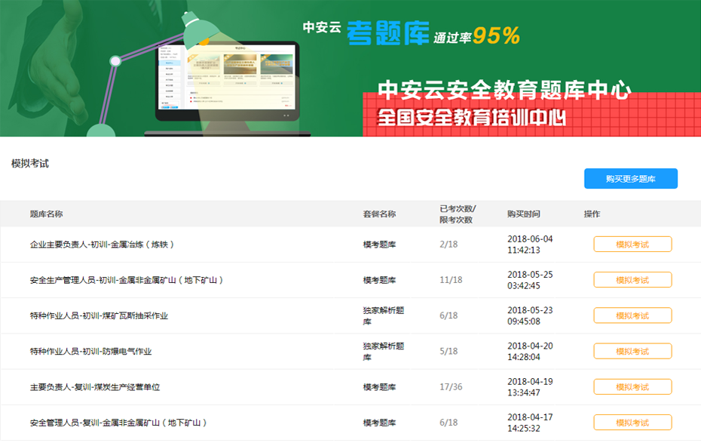Start 模拟考试 for 安全生产管理人员-初训-金属非金属矿山
This screenshot has width=701, height=446.
tap(632, 280)
